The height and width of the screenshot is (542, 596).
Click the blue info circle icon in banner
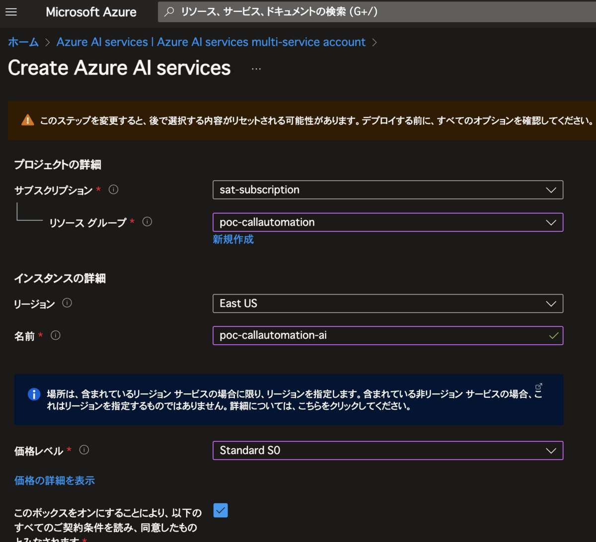coord(34,394)
